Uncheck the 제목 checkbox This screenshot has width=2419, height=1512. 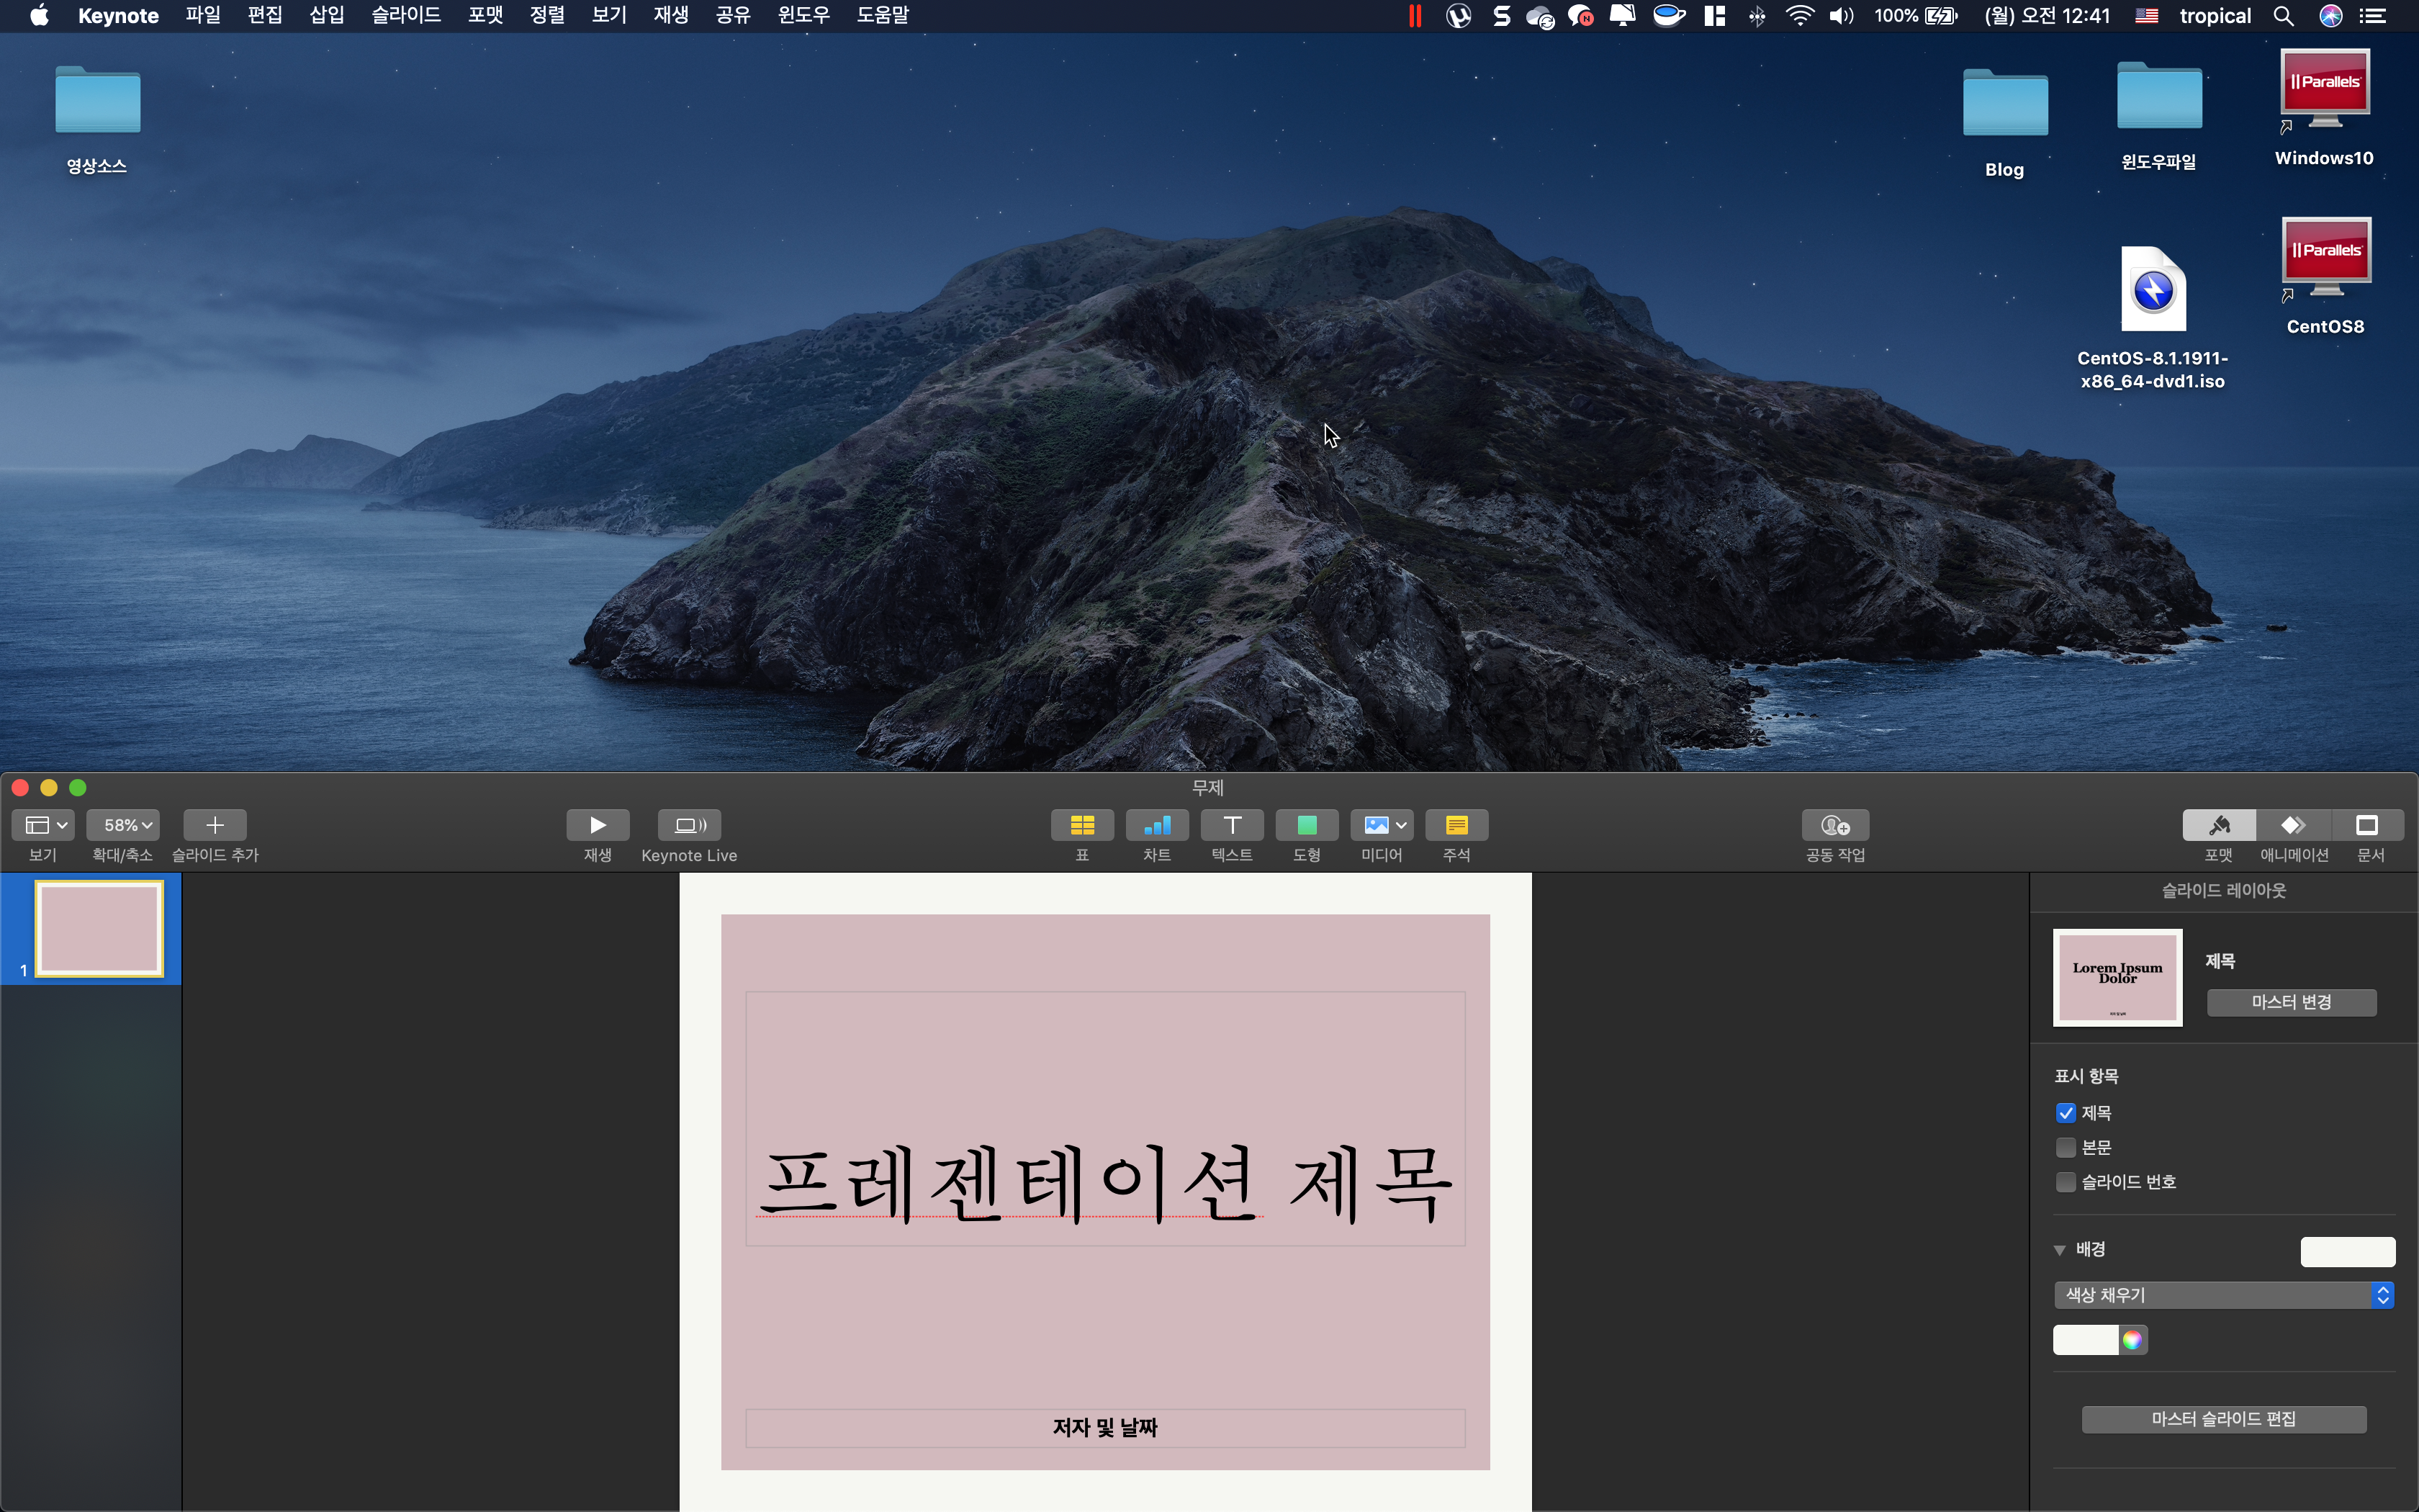point(2066,1113)
